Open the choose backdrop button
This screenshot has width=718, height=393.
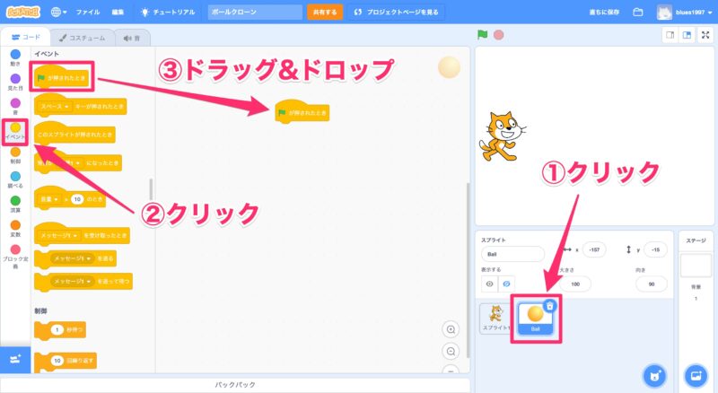point(694,374)
